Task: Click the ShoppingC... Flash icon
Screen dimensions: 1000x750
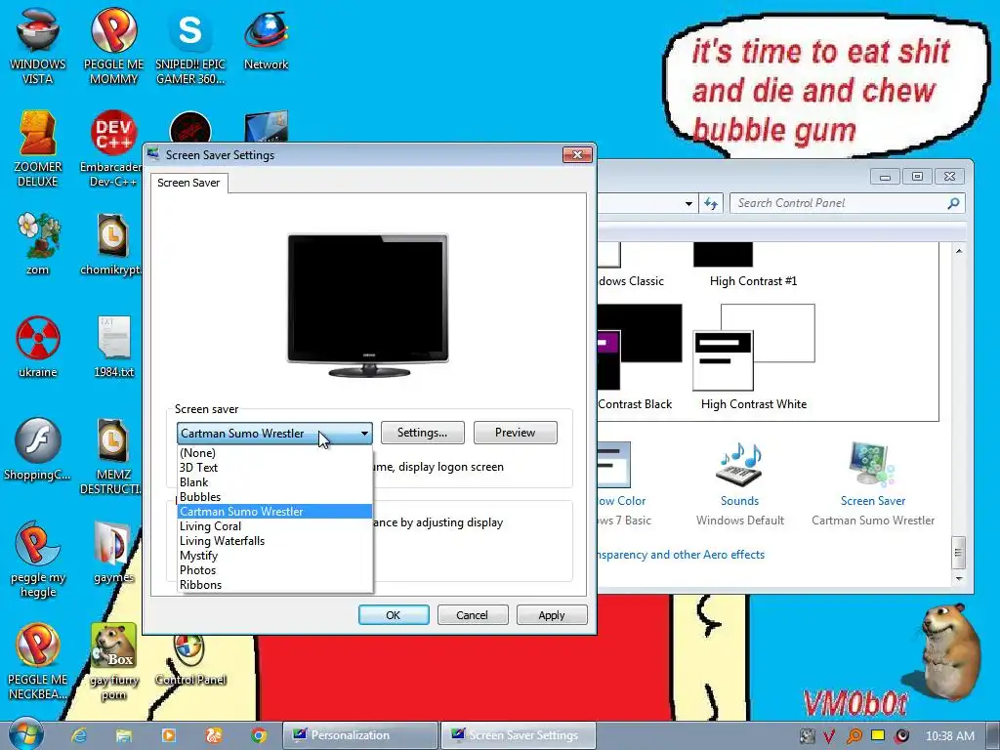Action: [38, 448]
